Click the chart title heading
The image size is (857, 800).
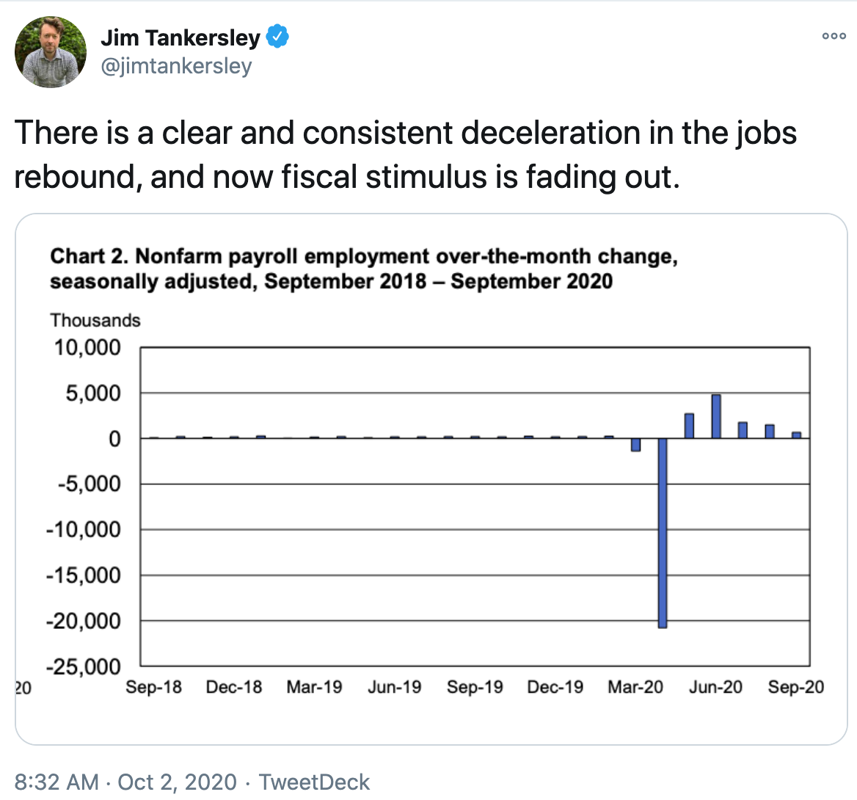tap(363, 269)
